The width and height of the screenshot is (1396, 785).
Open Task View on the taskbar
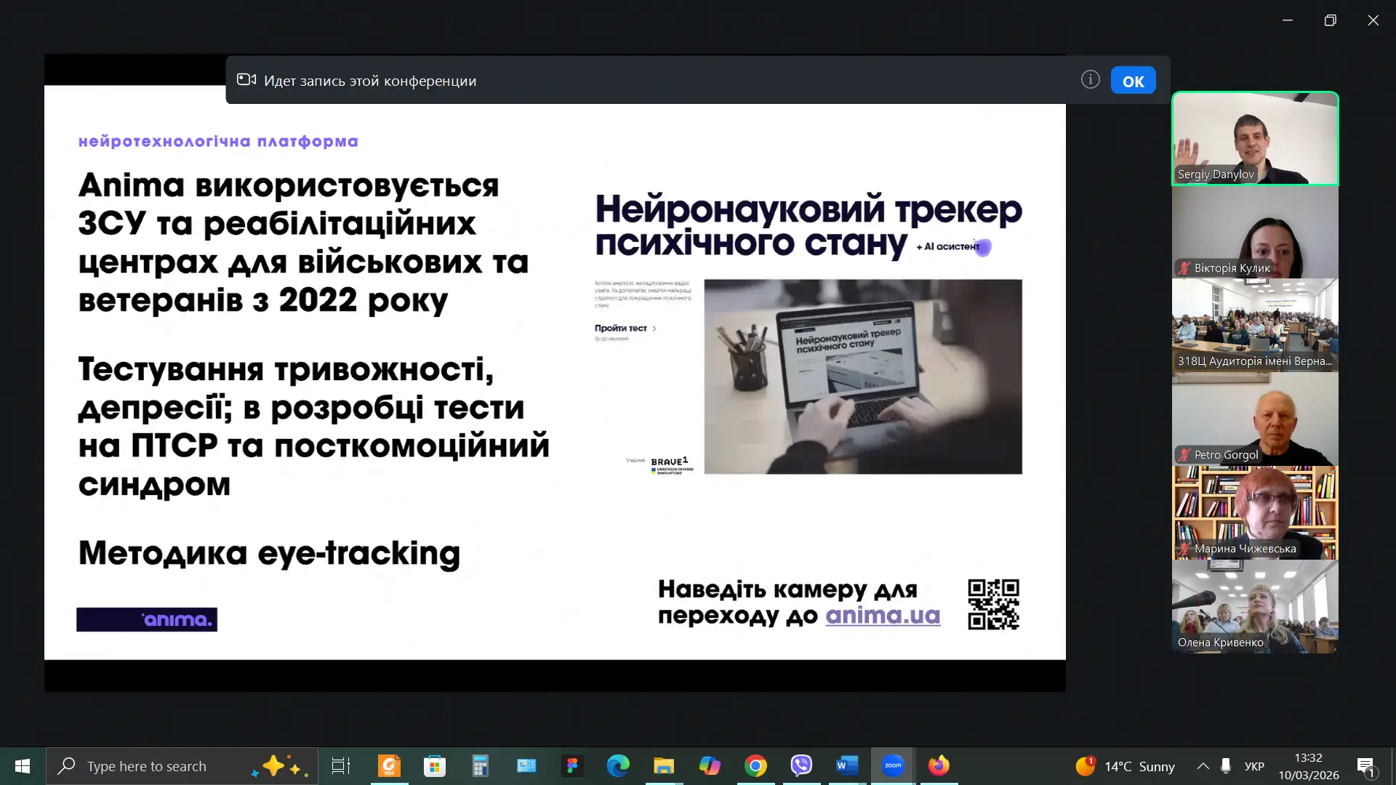pos(340,765)
